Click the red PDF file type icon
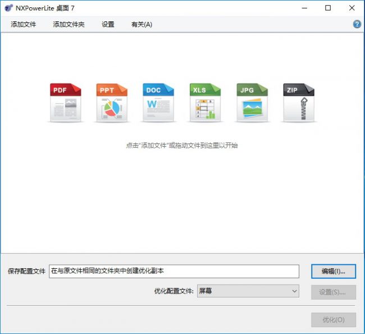 (66, 103)
